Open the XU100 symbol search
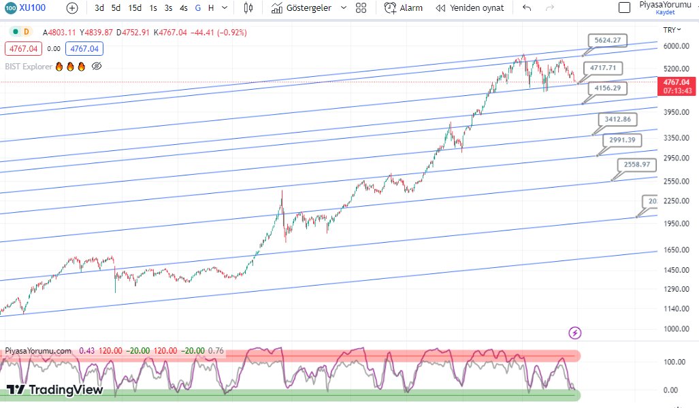This screenshot has height=408, width=699. pyautogui.click(x=26, y=7)
